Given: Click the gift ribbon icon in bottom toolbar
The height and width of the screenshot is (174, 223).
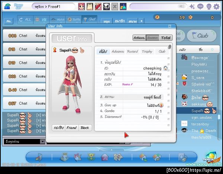Looking at the screenshot, I should click(x=78, y=157).
